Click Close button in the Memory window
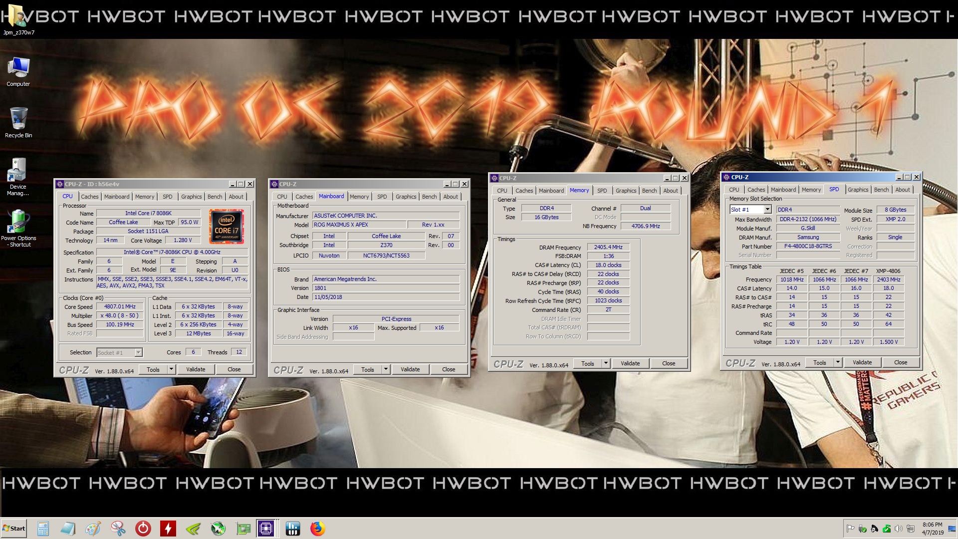Viewport: 958px width, 539px height. (669, 363)
